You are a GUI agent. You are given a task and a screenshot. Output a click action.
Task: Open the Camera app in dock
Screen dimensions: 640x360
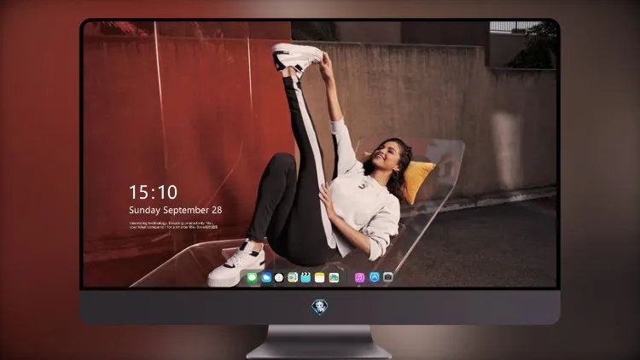tap(388, 277)
